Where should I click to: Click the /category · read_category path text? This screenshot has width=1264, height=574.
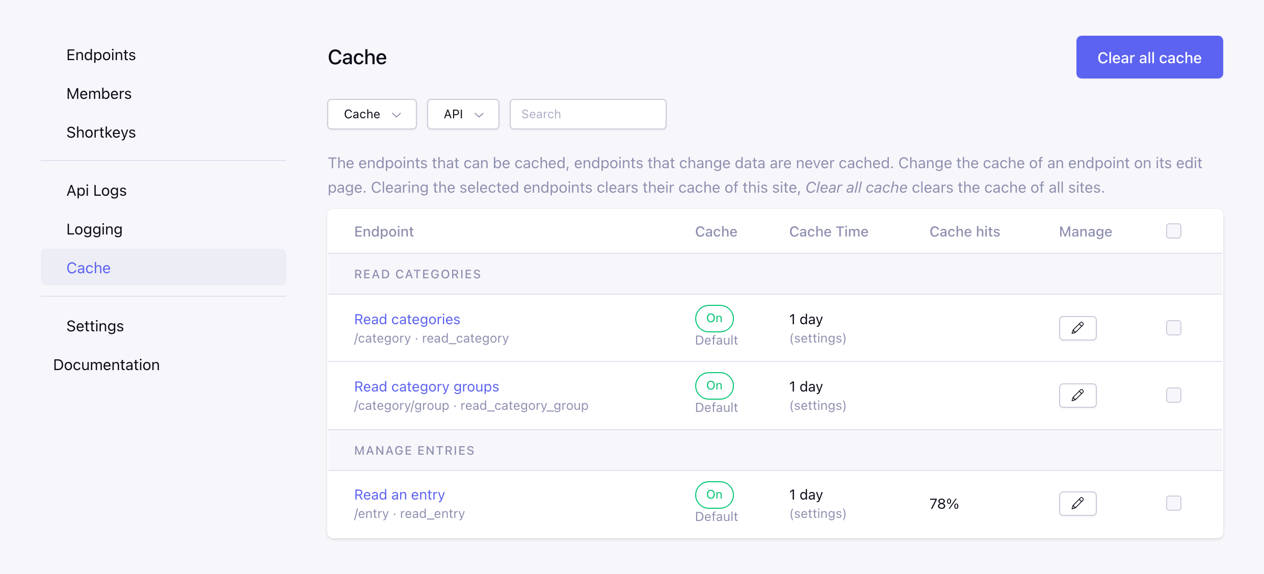[431, 338]
